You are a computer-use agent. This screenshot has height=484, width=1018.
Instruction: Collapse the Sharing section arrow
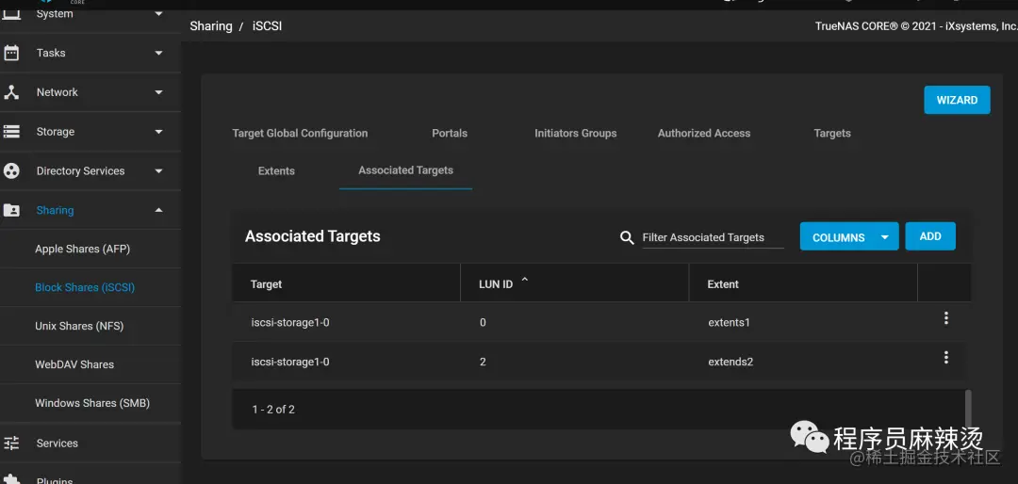[158, 210]
